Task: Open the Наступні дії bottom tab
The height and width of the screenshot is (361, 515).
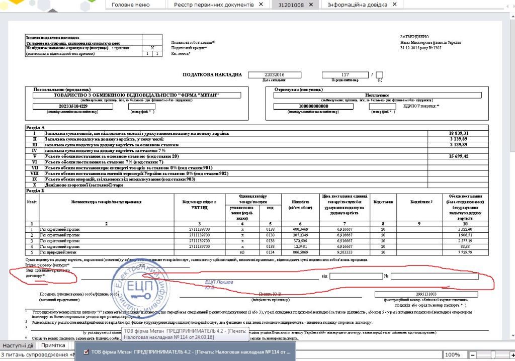Action: [18, 345]
